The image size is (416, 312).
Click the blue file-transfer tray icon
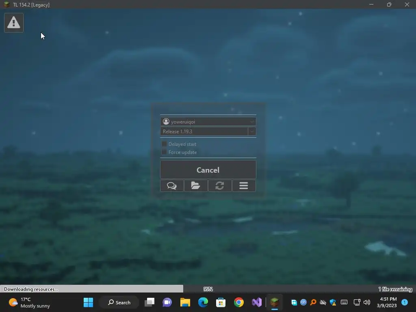294,302
